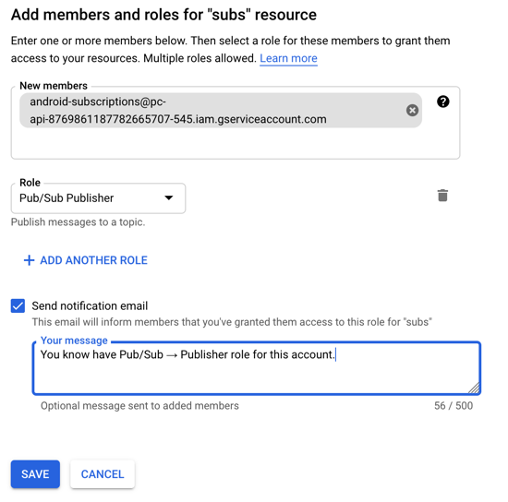Remove the android-subscriptions service account chip
The image size is (508, 502).
pos(412,111)
